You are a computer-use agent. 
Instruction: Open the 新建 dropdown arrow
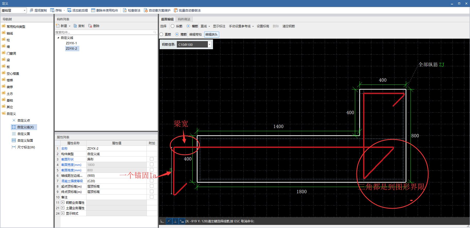(70, 26)
